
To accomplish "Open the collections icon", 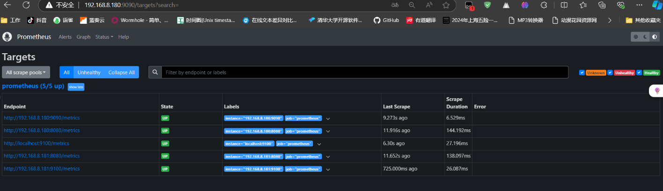I will (602, 5).
